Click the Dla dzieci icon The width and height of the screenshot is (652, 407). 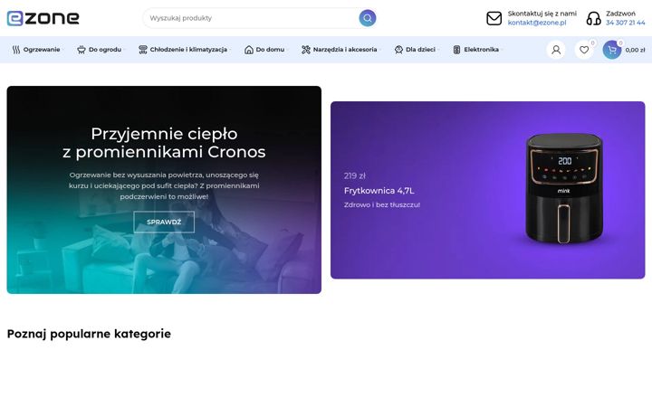398,50
